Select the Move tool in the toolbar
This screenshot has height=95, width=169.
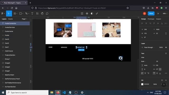(x=8, y=13)
